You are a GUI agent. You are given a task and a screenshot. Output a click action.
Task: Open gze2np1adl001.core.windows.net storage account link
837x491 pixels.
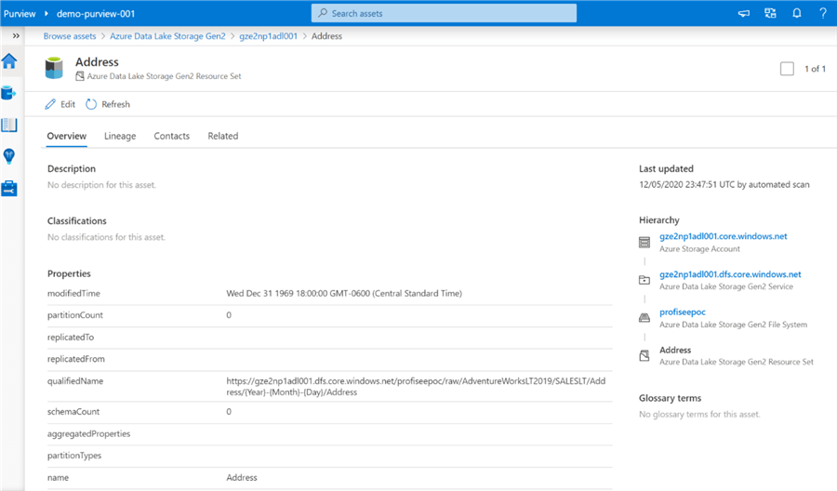[723, 236]
